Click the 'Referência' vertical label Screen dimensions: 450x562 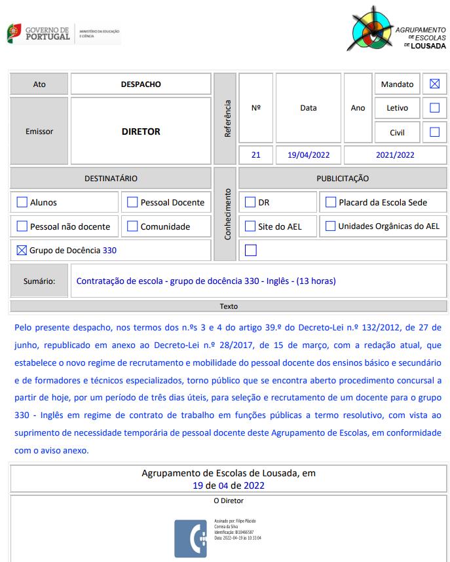(x=227, y=118)
